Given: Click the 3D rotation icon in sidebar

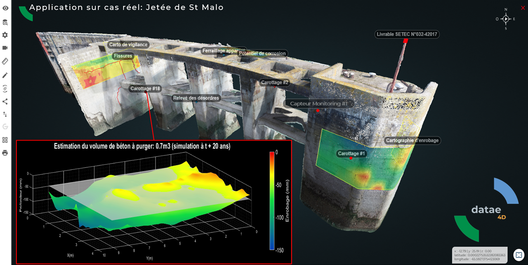Looking at the screenshot, I should pos(5,88).
